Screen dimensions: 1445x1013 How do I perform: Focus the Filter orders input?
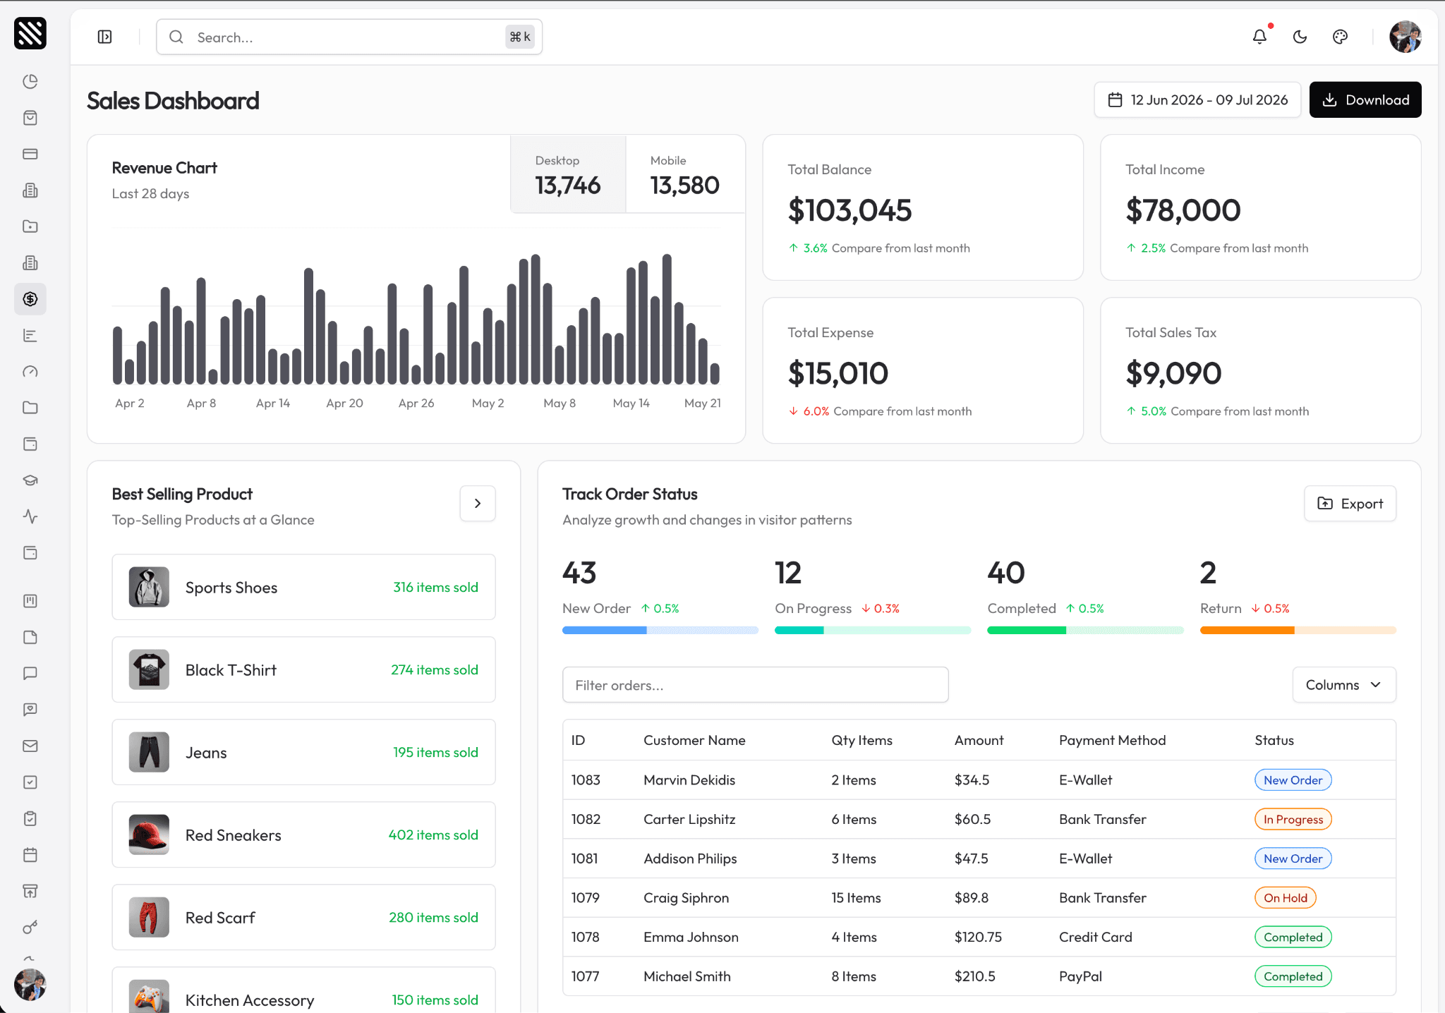tap(755, 685)
